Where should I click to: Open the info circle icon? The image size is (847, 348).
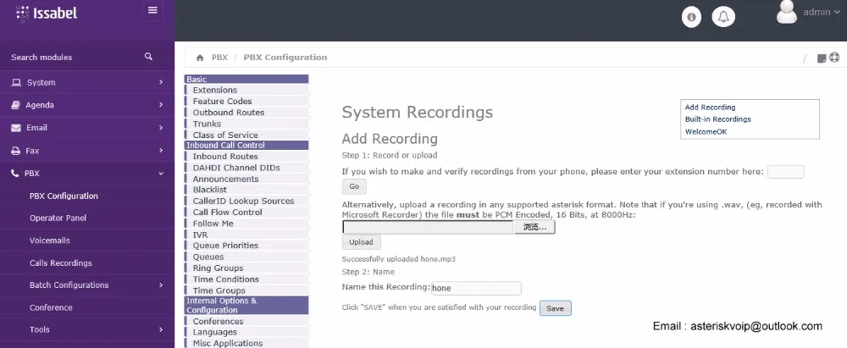pyautogui.click(x=691, y=17)
